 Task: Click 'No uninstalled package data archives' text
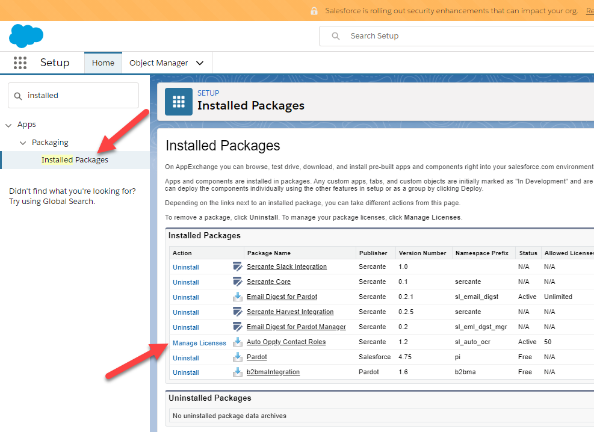[229, 416]
